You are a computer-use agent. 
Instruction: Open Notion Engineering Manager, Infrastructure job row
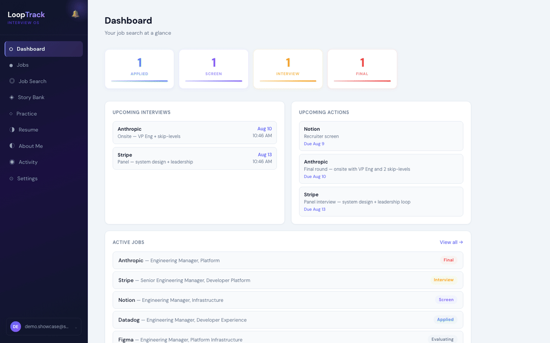(x=288, y=300)
